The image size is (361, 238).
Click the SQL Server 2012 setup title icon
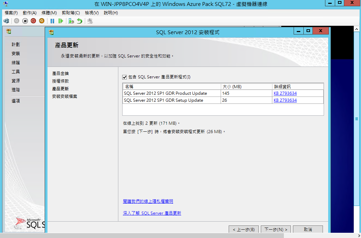(x=51, y=32)
